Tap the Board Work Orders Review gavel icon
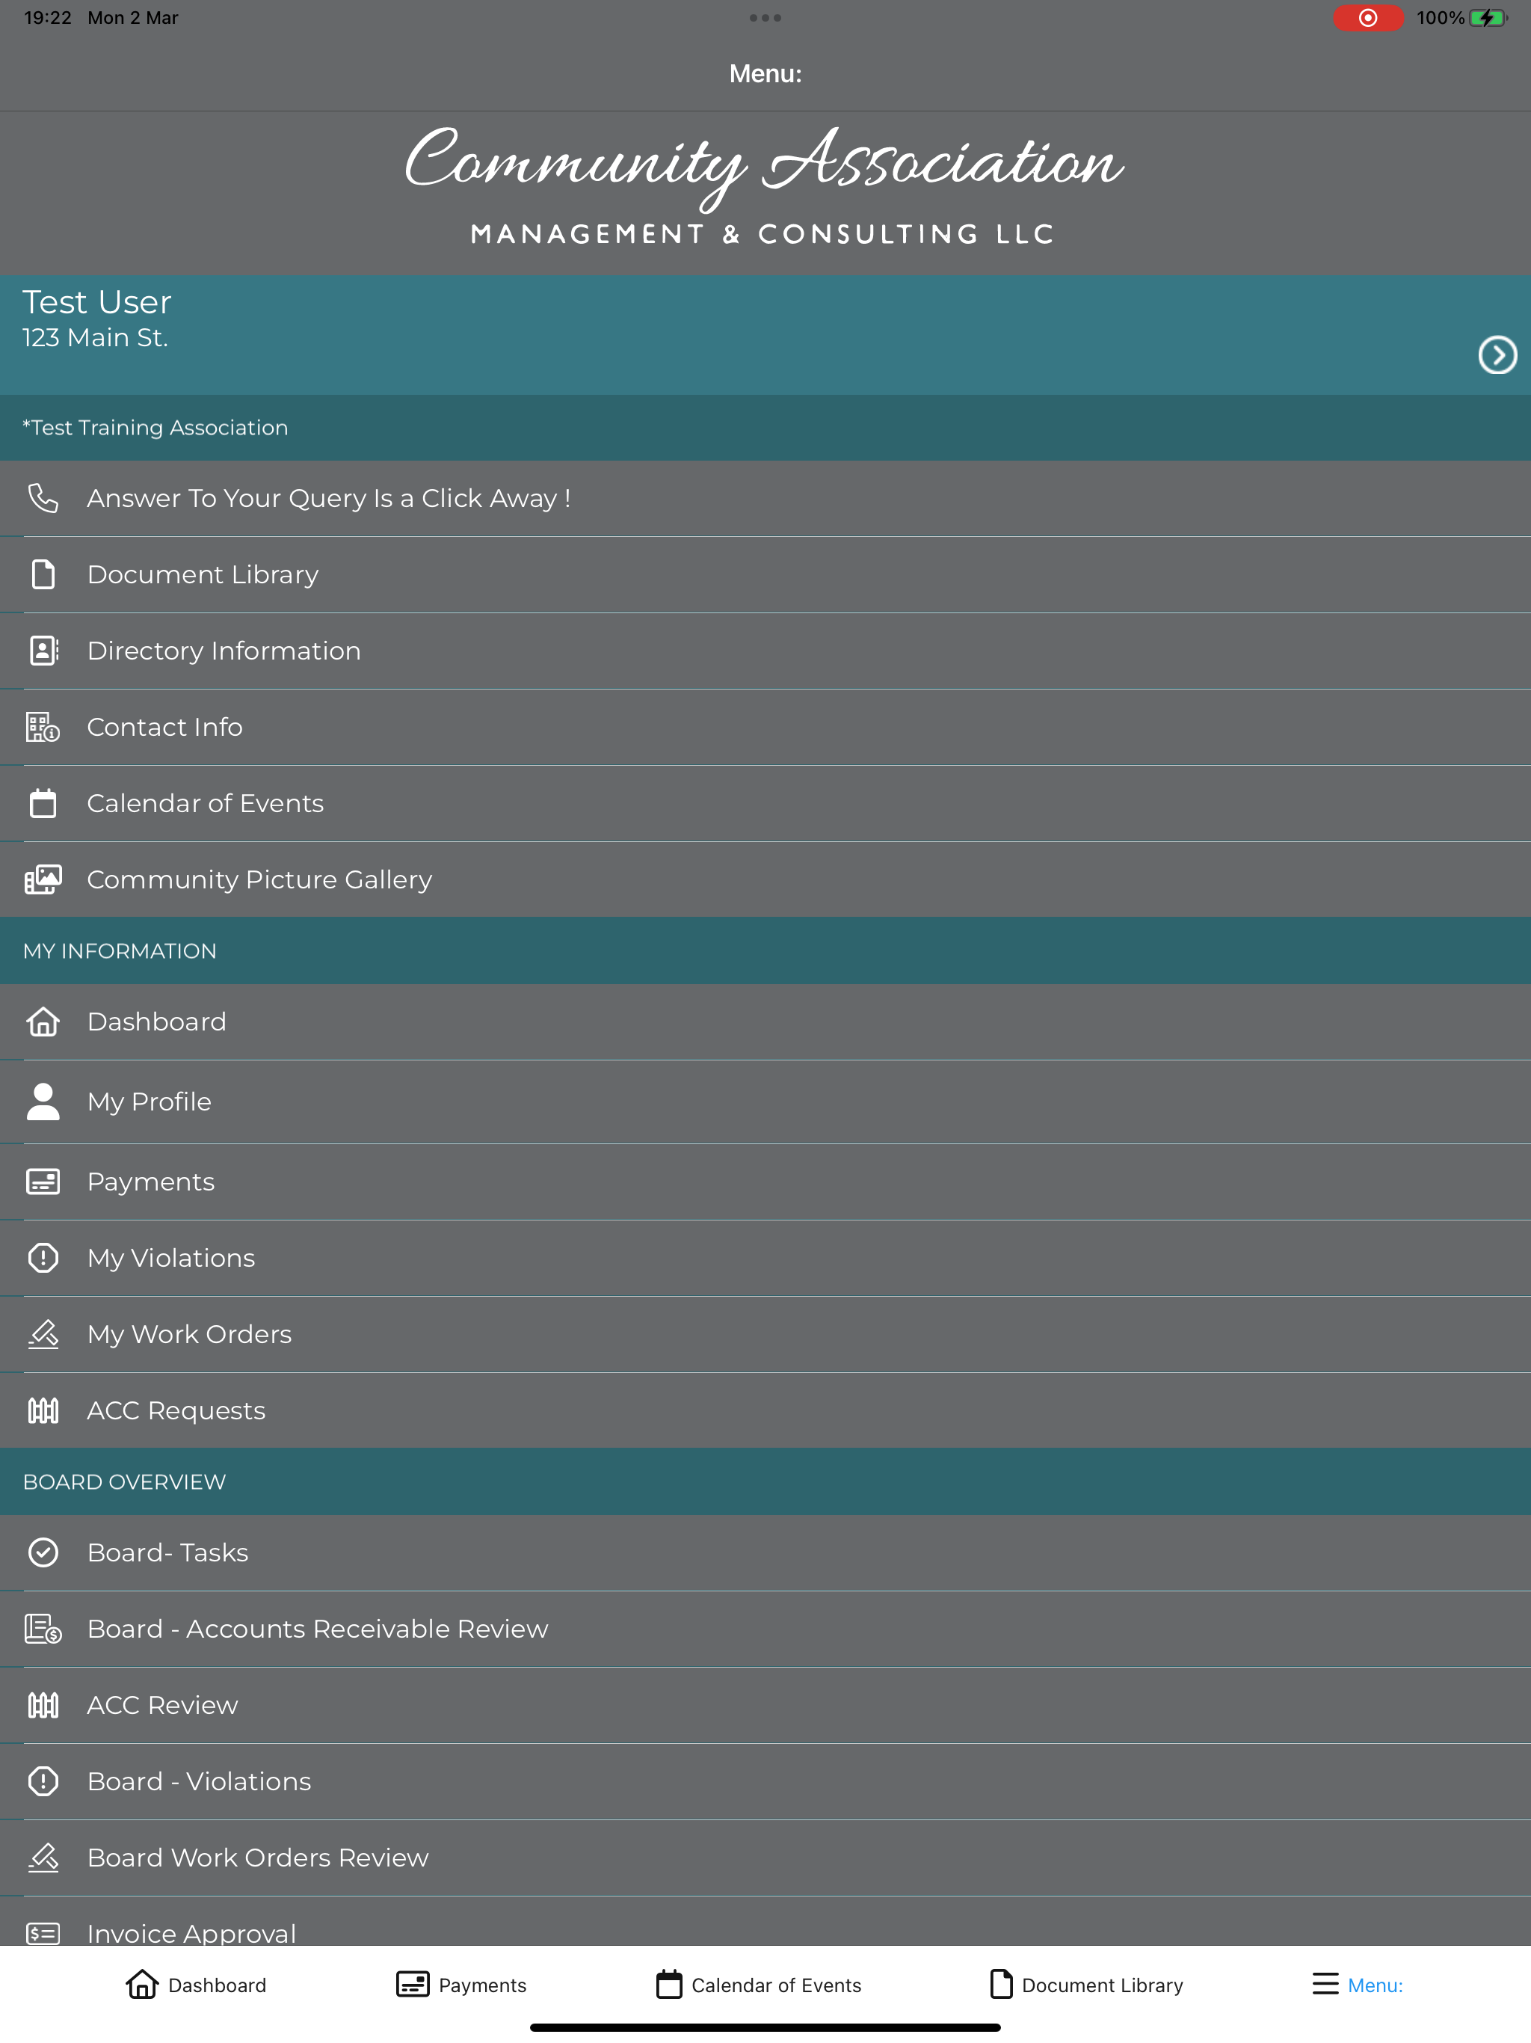Viewport: 1531px width, 2043px height. (43, 1858)
